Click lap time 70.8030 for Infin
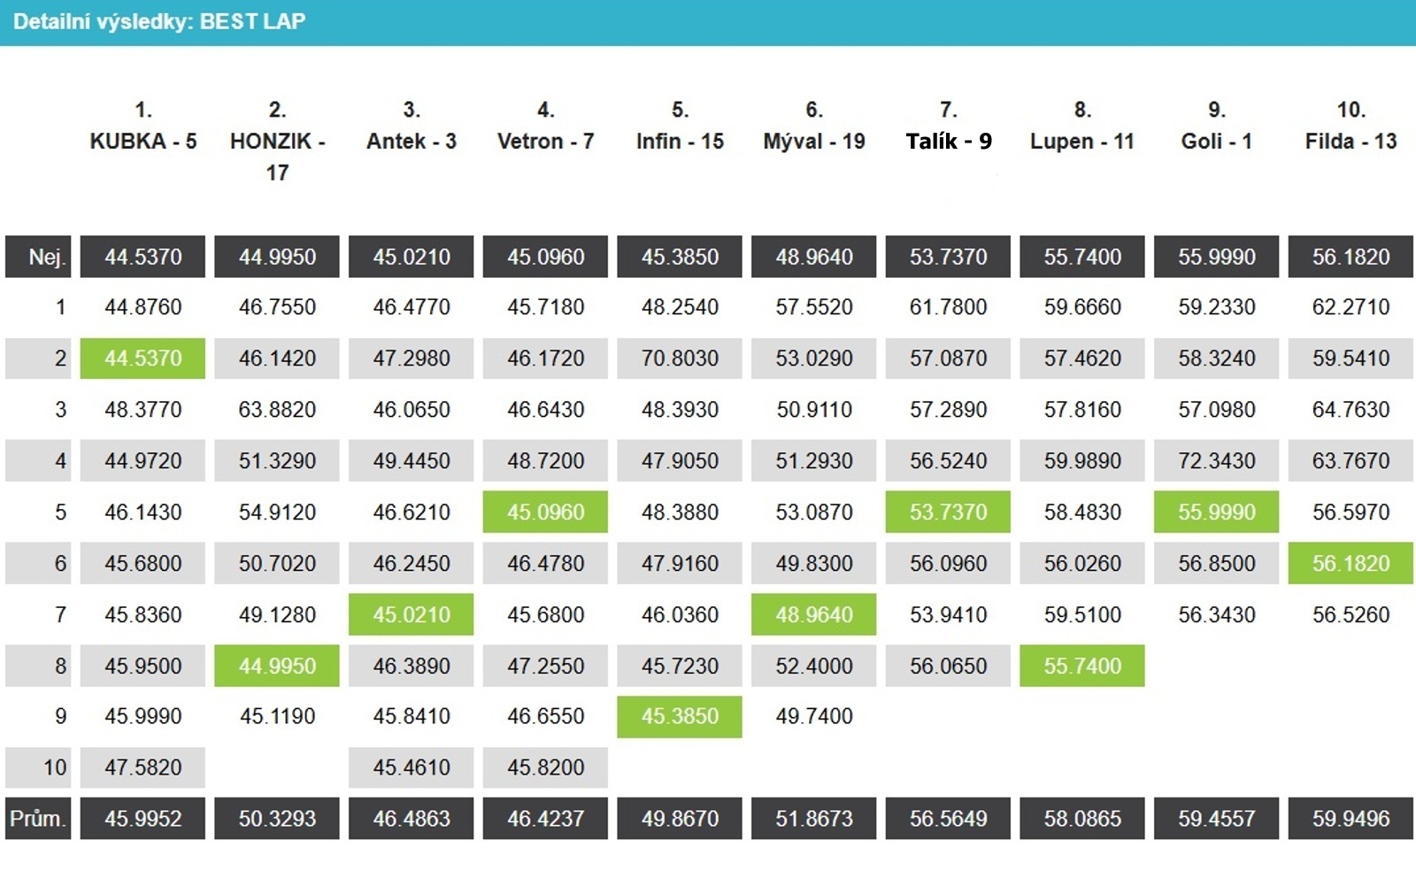 pos(680,358)
